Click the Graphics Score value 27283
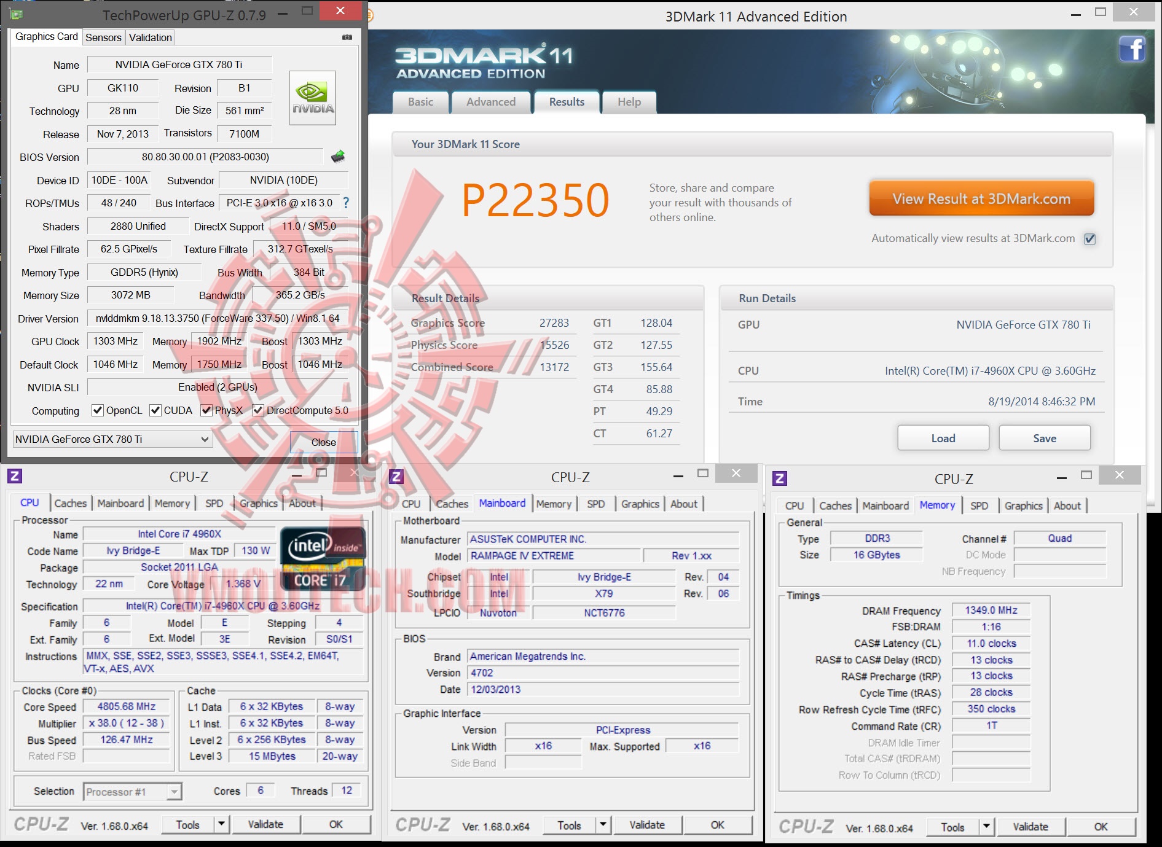The image size is (1162, 847). [x=554, y=322]
